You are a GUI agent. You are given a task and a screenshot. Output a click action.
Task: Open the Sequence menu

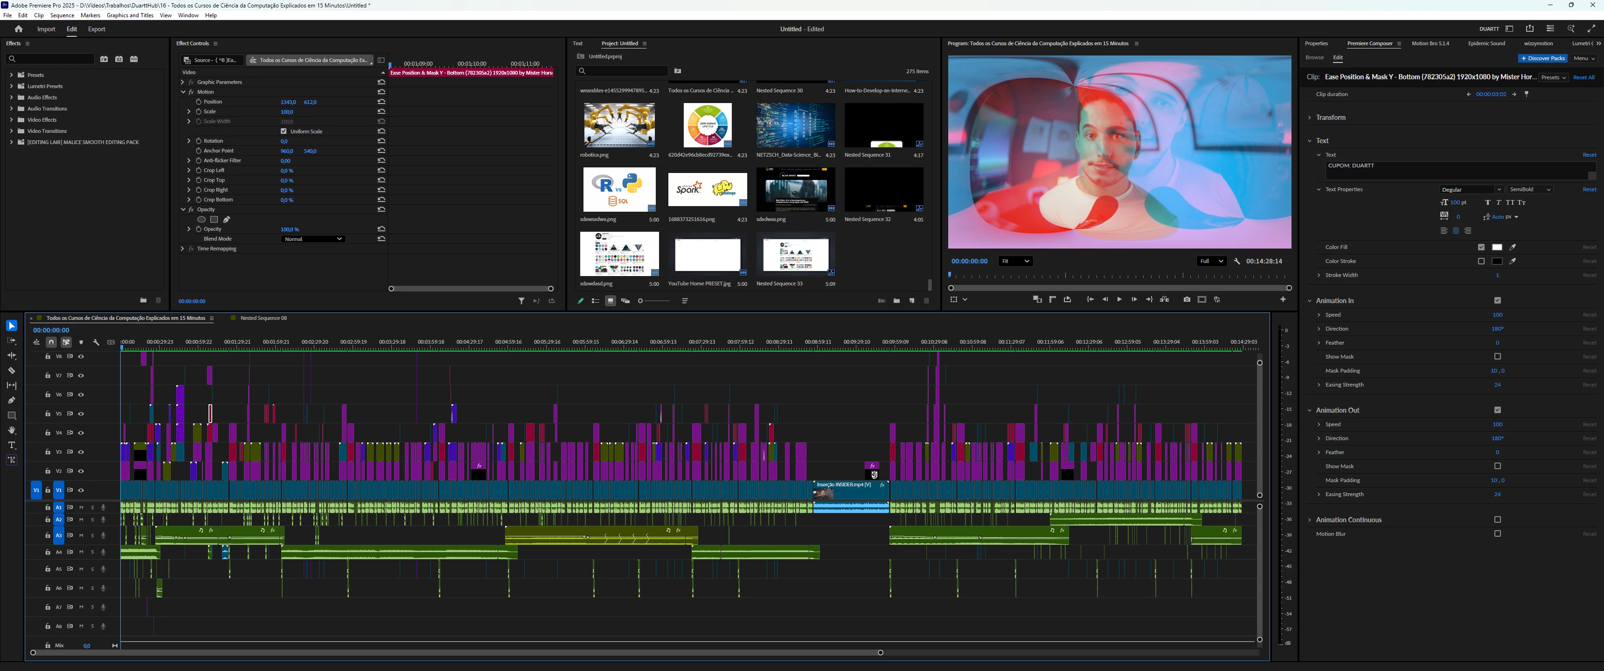coord(62,15)
